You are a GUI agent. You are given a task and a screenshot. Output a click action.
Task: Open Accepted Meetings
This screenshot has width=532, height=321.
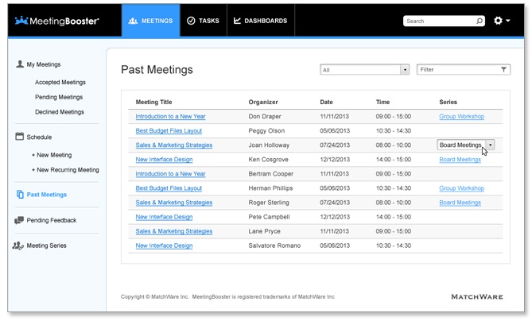pyautogui.click(x=60, y=83)
